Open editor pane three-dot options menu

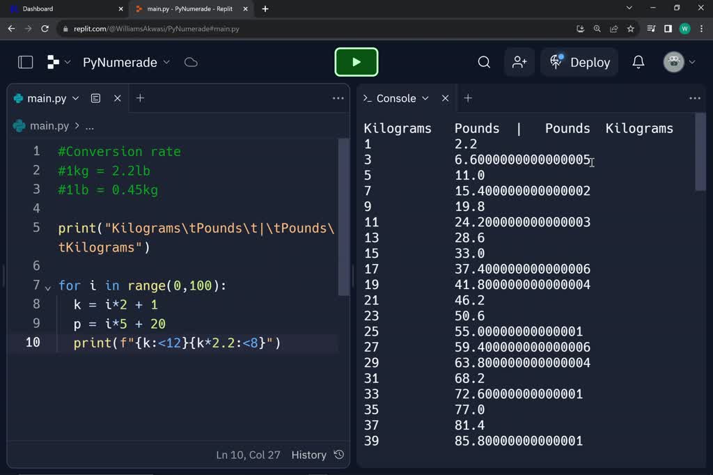coord(338,98)
